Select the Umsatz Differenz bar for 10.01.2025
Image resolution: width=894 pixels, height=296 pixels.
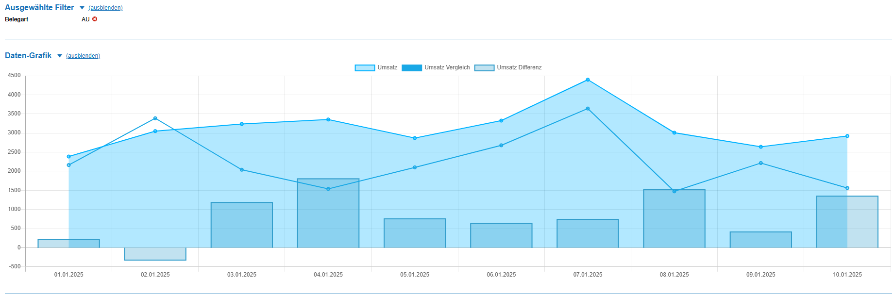[847, 222]
